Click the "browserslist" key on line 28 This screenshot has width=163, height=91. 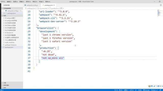click(x=45, y=28)
